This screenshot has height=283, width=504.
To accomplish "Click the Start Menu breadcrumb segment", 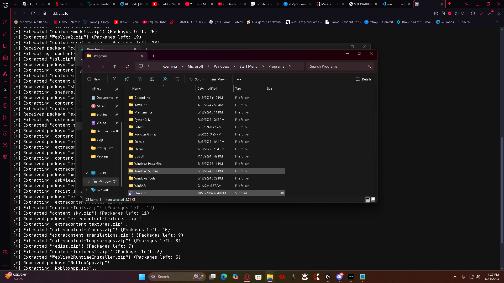I will (248, 66).
